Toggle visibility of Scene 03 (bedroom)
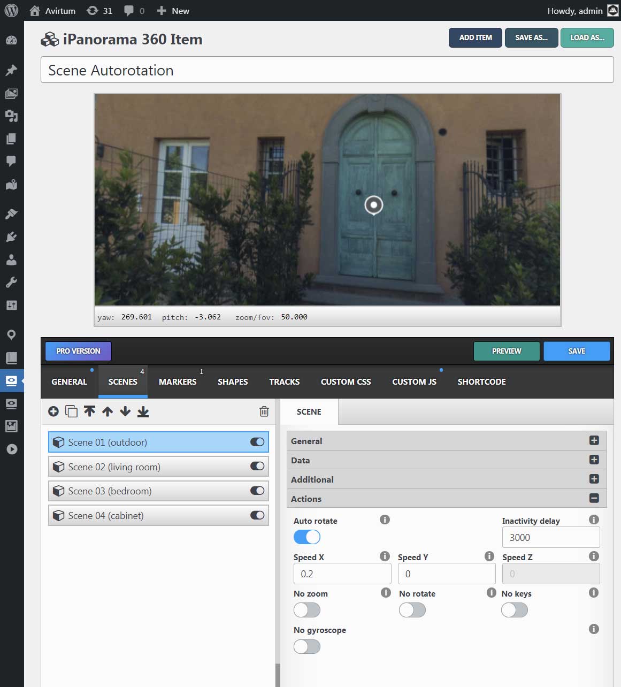The width and height of the screenshot is (621, 687). tap(257, 491)
